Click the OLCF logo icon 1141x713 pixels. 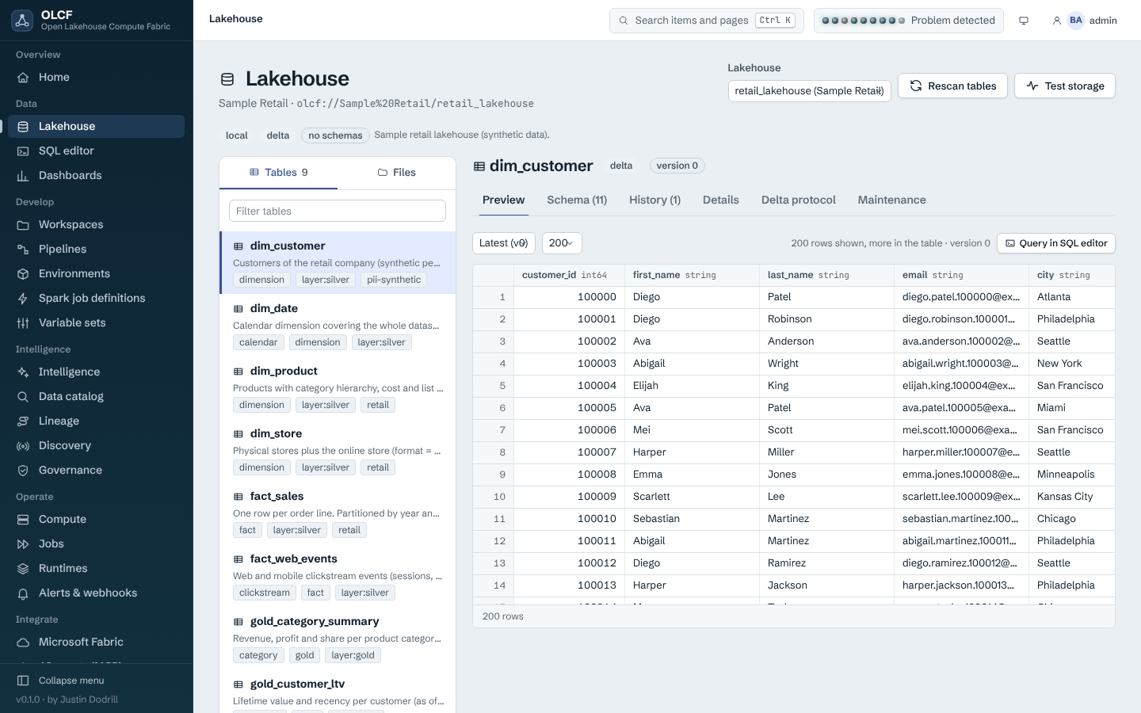point(22,21)
